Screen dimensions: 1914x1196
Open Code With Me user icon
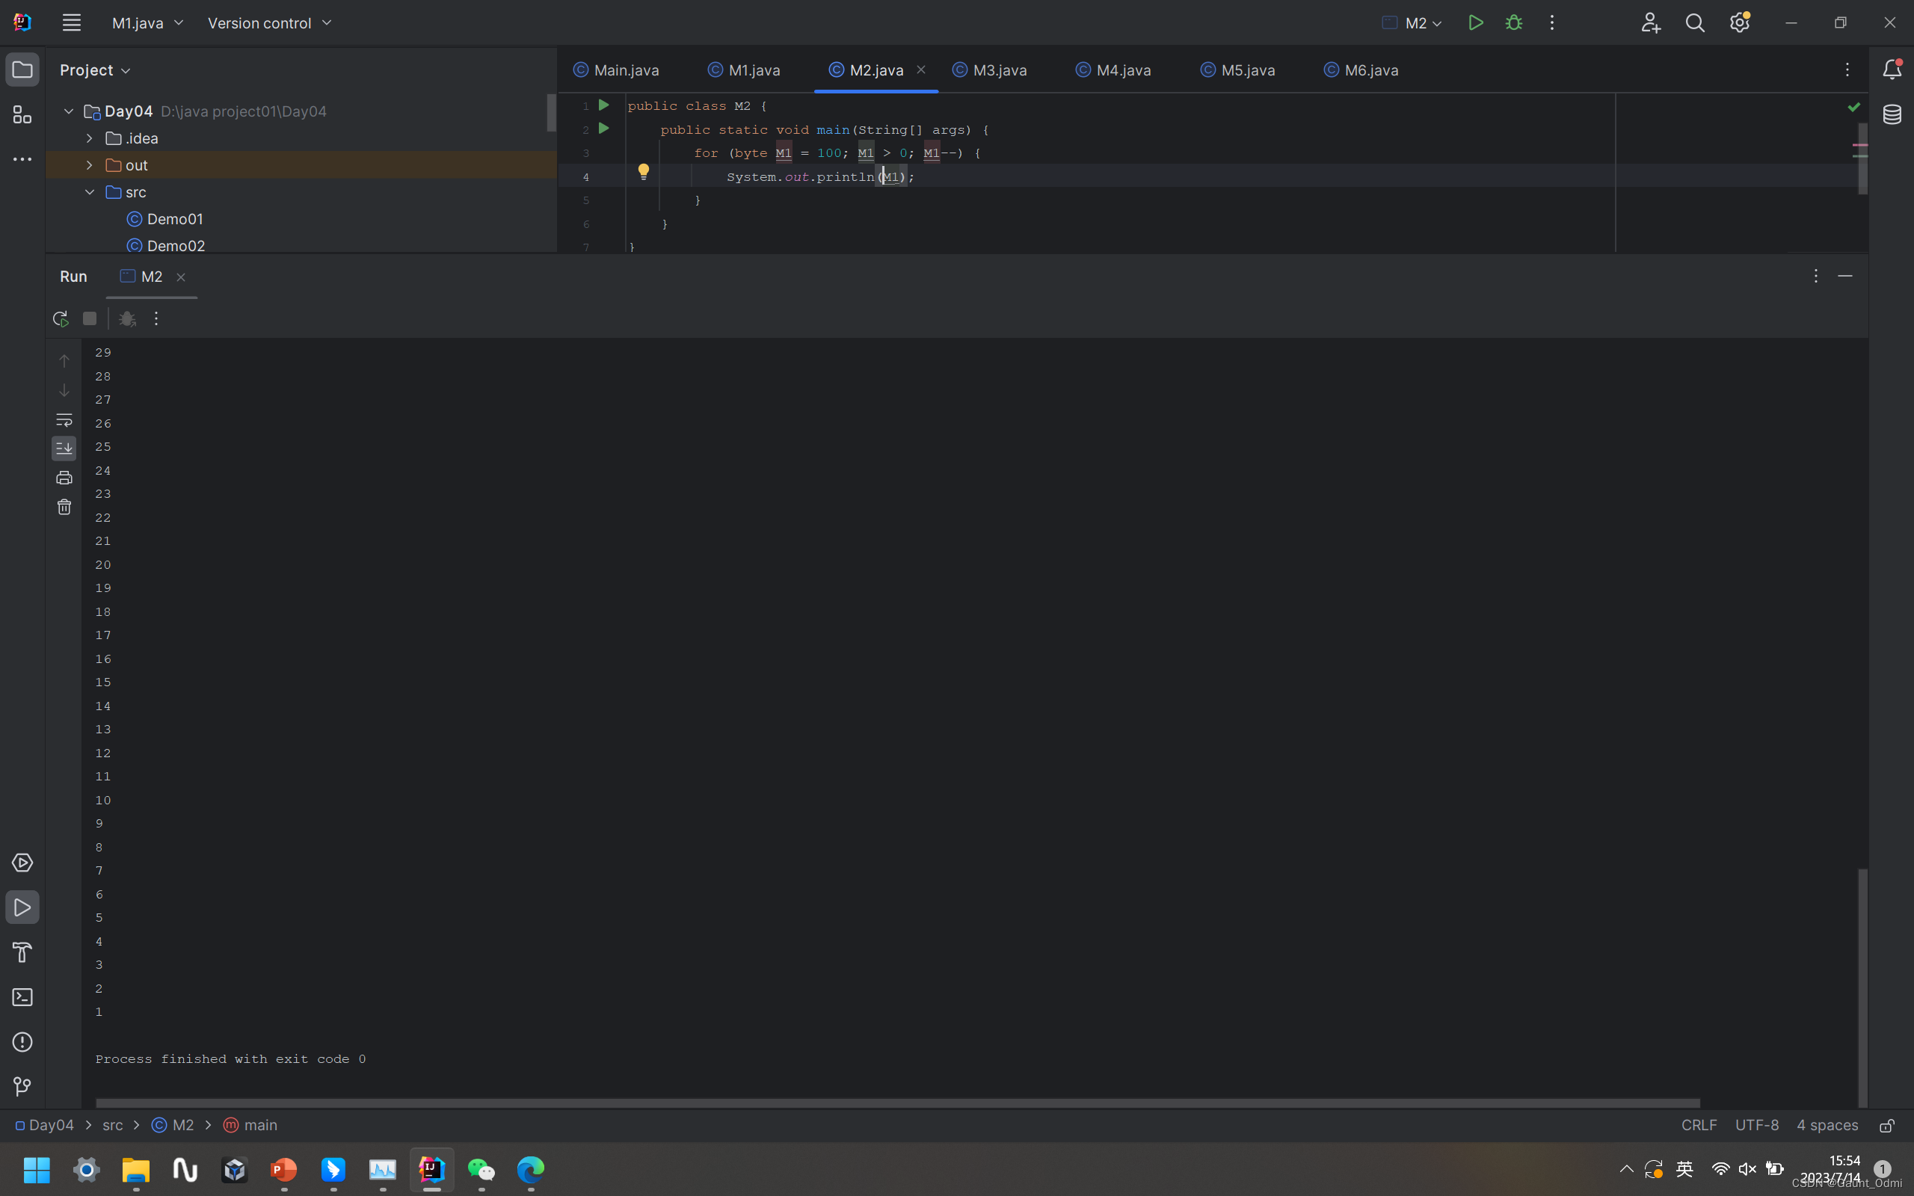click(1650, 23)
